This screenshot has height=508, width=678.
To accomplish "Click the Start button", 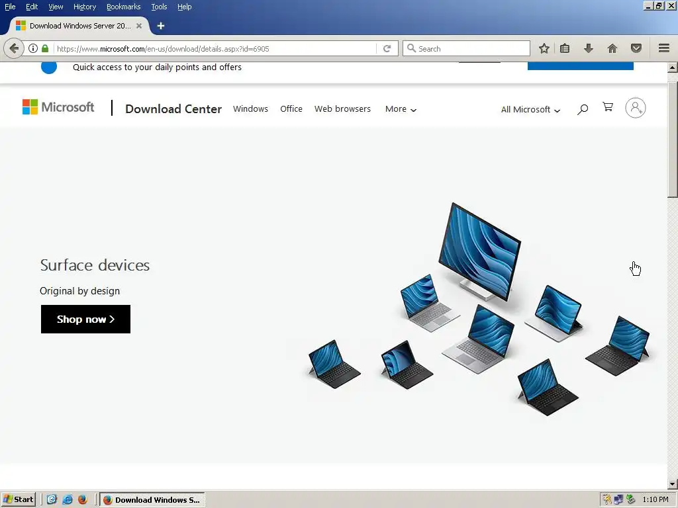I will [18, 500].
